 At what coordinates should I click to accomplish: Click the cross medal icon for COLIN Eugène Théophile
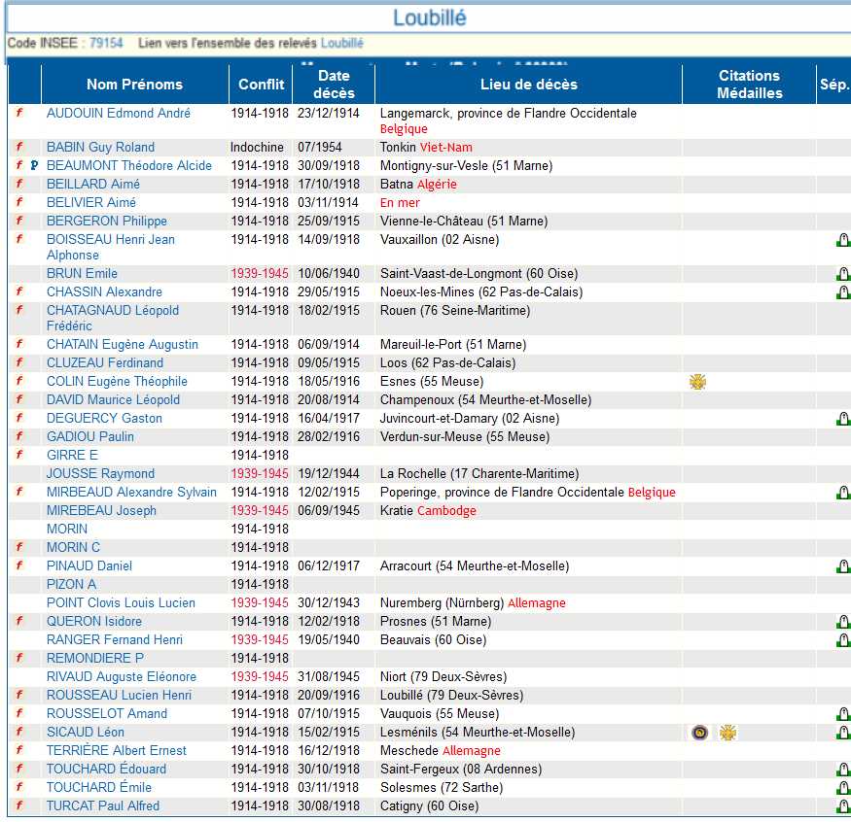pyautogui.click(x=697, y=382)
